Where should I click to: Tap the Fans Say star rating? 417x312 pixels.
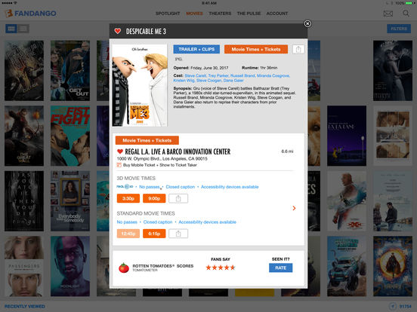point(221,268)
